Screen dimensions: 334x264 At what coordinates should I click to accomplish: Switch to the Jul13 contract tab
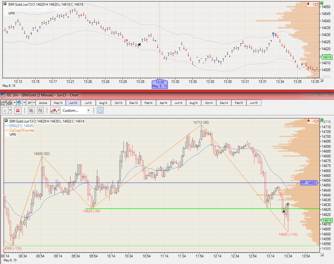88,103
